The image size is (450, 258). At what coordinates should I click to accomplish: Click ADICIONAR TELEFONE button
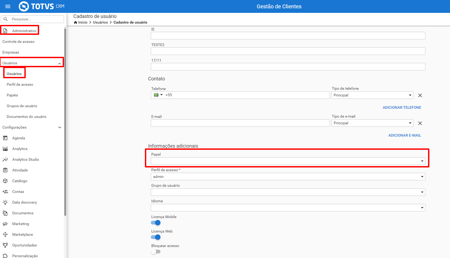402,107
